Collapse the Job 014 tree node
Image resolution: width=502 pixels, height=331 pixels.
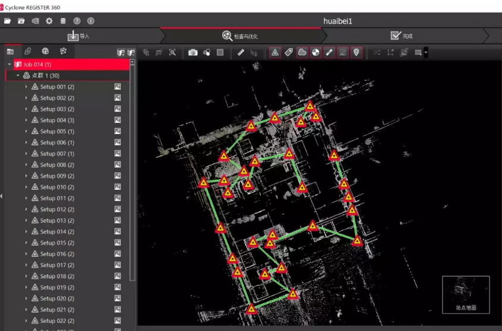point(10,64)
